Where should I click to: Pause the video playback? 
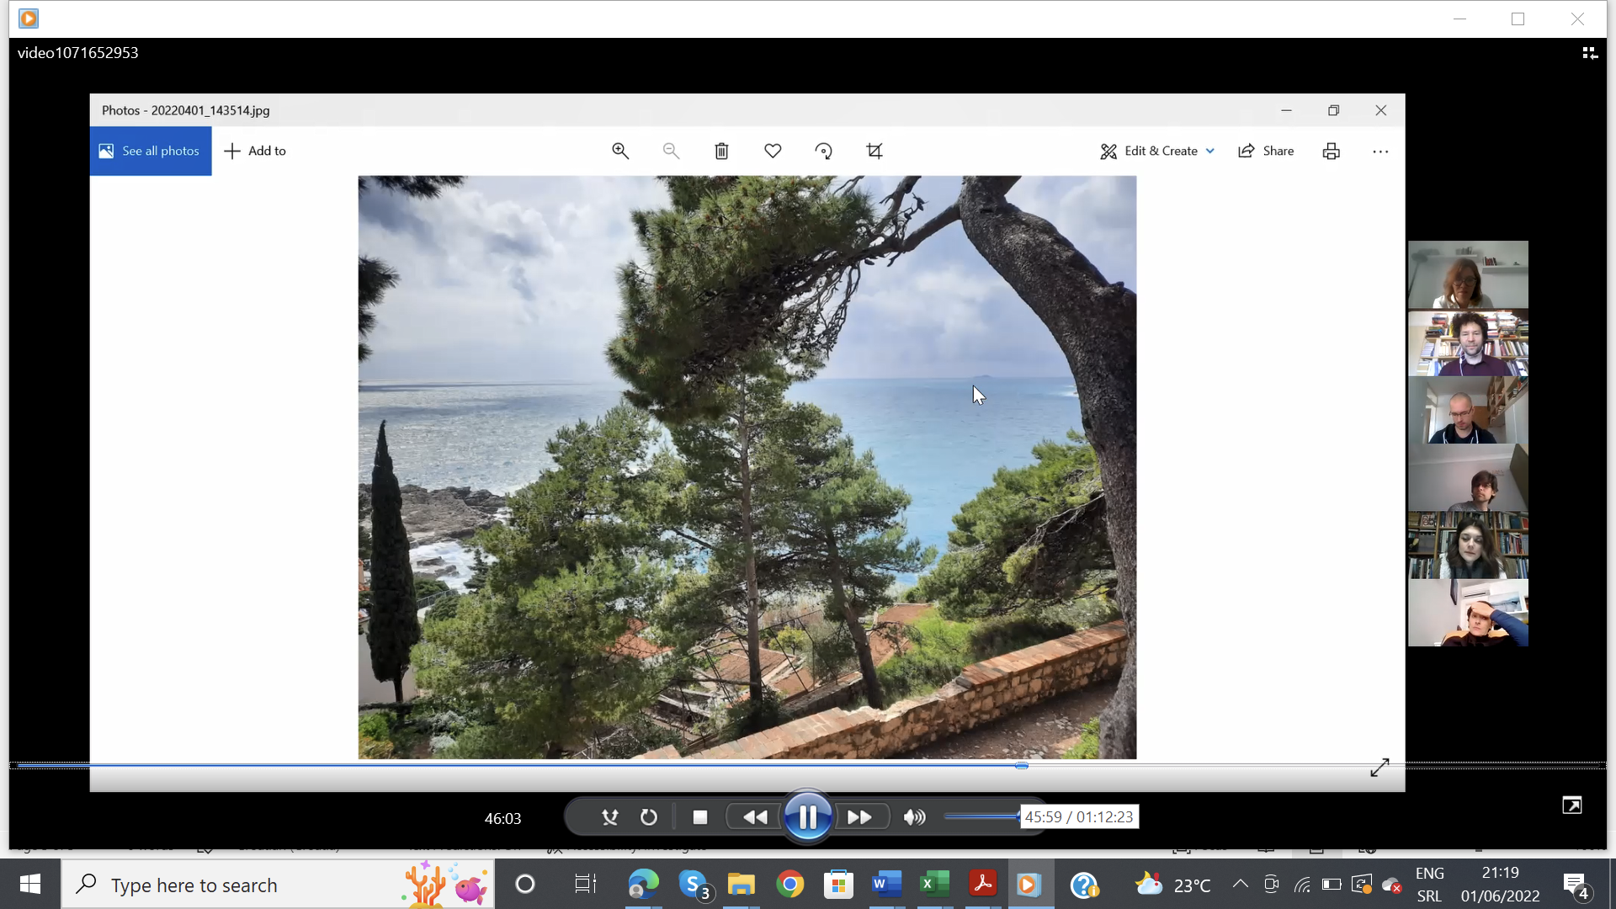[x=807, y=816]
